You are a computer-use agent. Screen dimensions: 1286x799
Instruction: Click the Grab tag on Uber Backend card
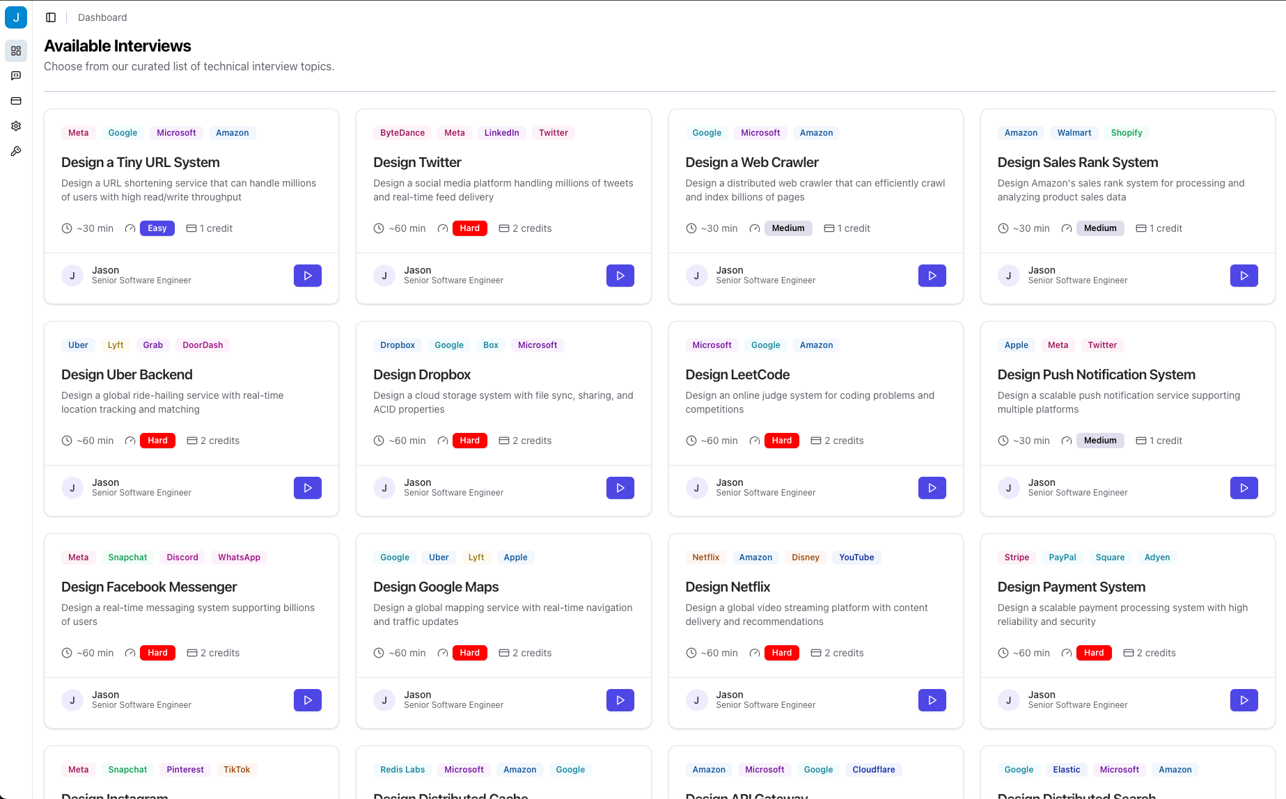[x=153, y=345]
